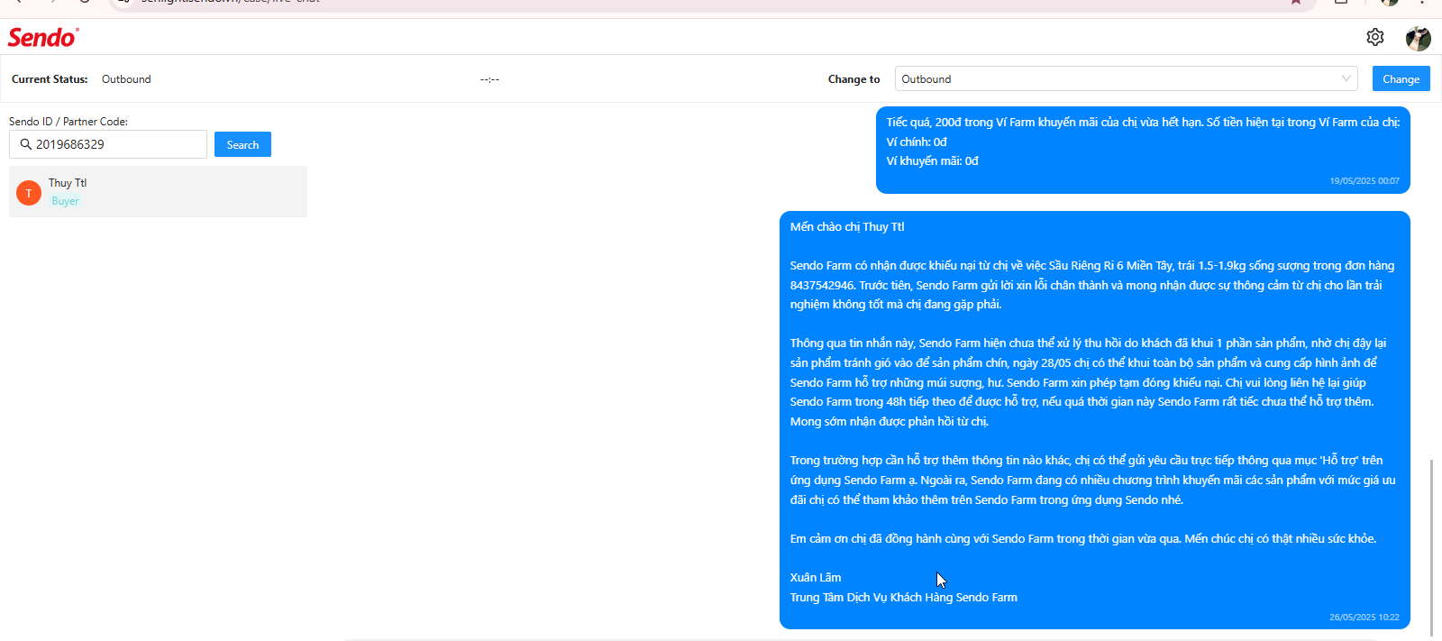Click the timestamp 26/05/2025 10:22
1442x641 pixels.
coord(1364,618)
